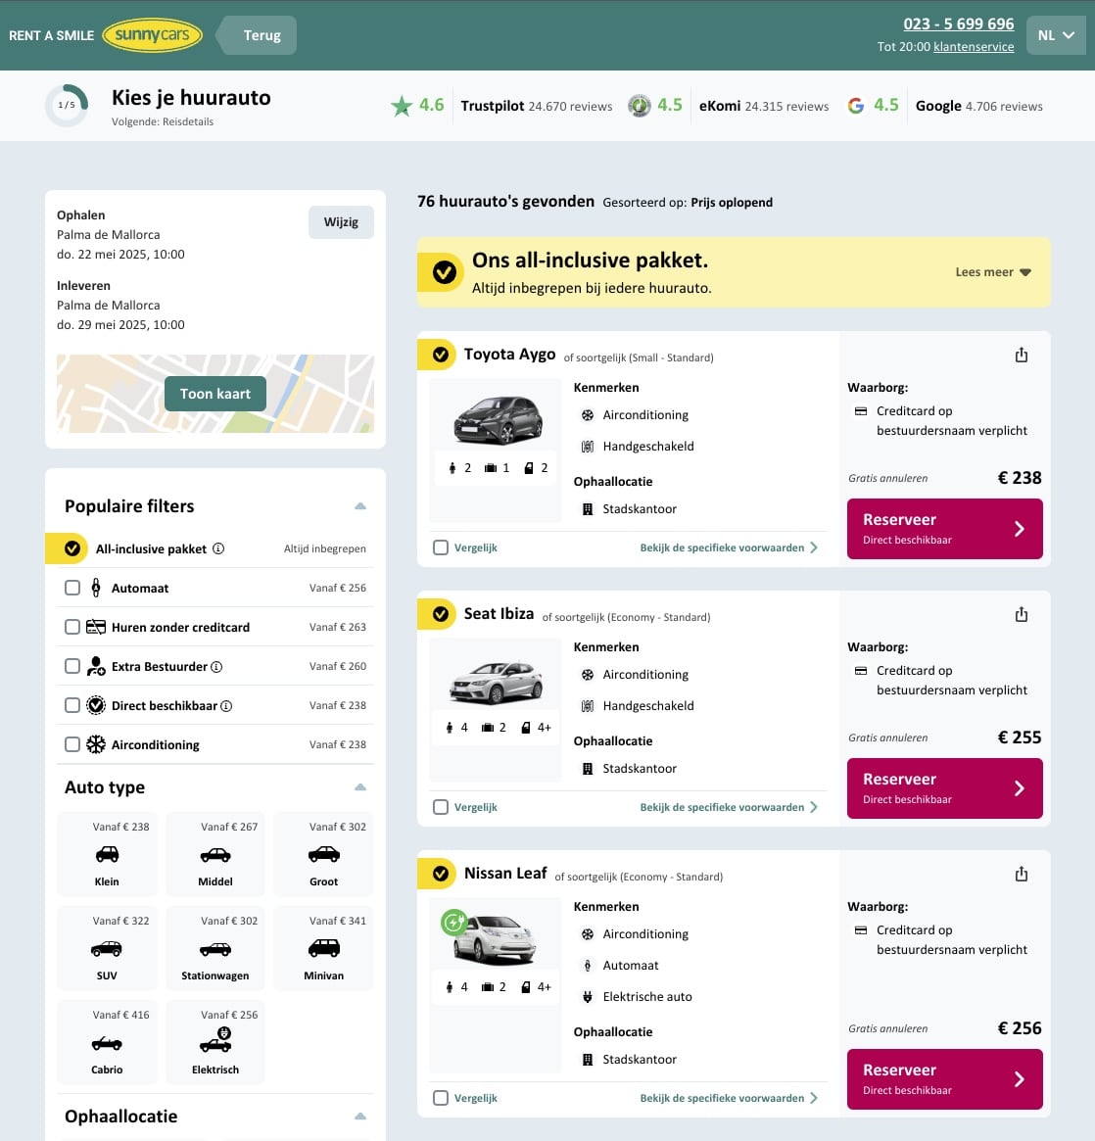The width and height of the screenshot is (1095, 1141).
Task: Open the NL language dropdown
Action: pos(1056,35)
